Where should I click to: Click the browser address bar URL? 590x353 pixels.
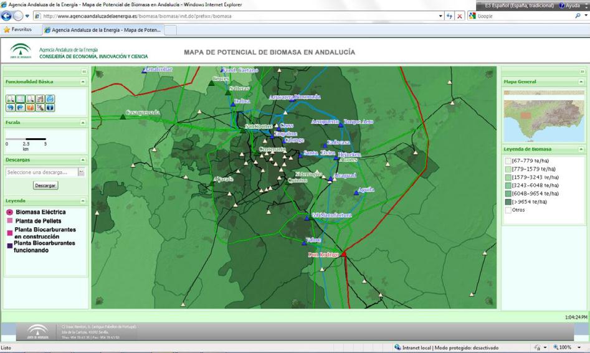click(137, 16)
